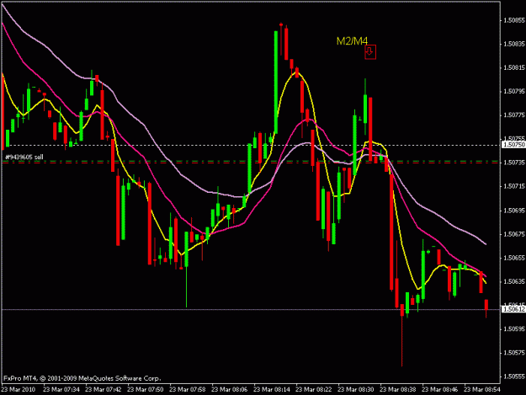526x395 pixels.
Task: Click the 23 Mar 07:42 time label
Action: (x=104, y=389)
